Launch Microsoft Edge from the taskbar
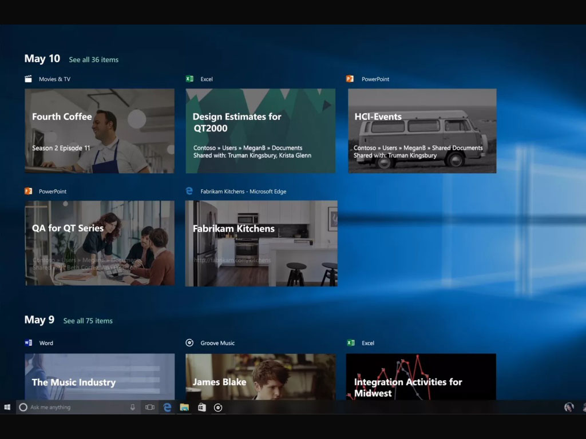586x439 pixels. [167, 407]
